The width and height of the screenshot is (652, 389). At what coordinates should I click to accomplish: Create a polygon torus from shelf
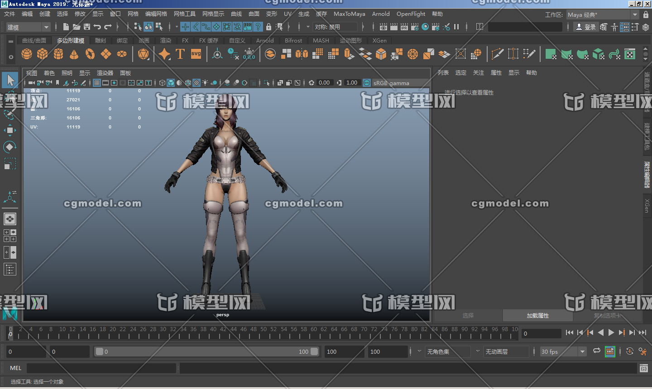point(90,54)
